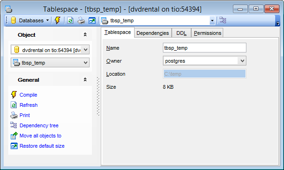Click the printer icon in General panel
The height and width of the screenshot is (170, 284).
pos(14,115)
